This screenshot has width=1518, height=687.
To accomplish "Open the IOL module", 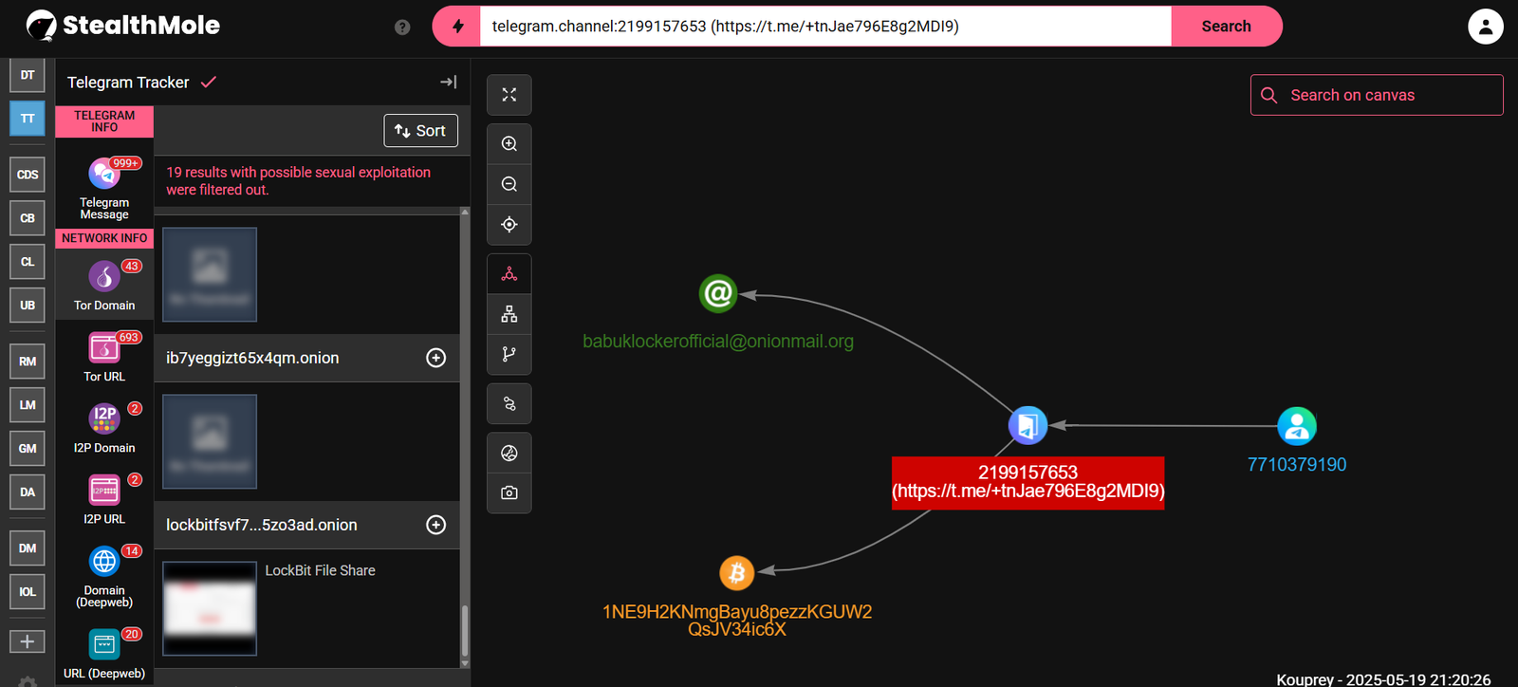I will point(28,592).
